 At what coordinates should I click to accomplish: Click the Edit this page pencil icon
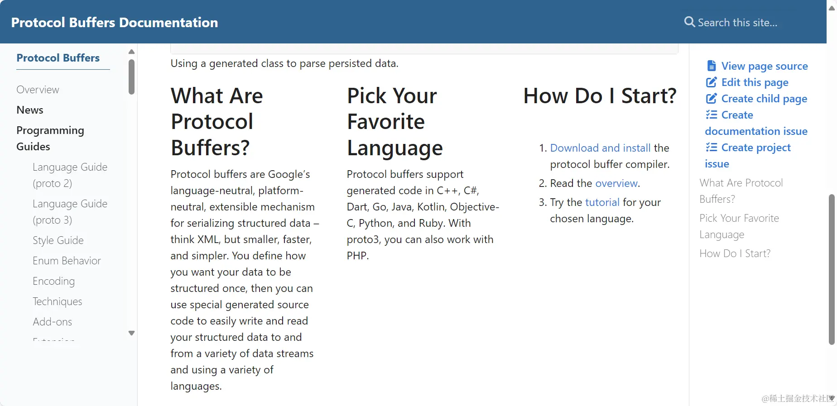[x=712, y=82]
